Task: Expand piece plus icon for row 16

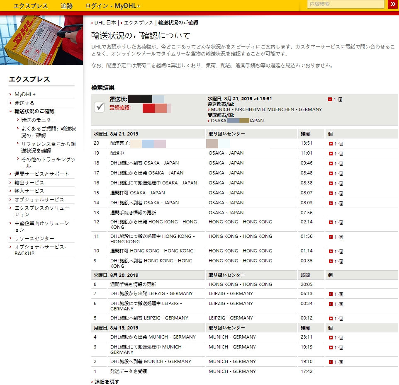Action: [331, 183]
